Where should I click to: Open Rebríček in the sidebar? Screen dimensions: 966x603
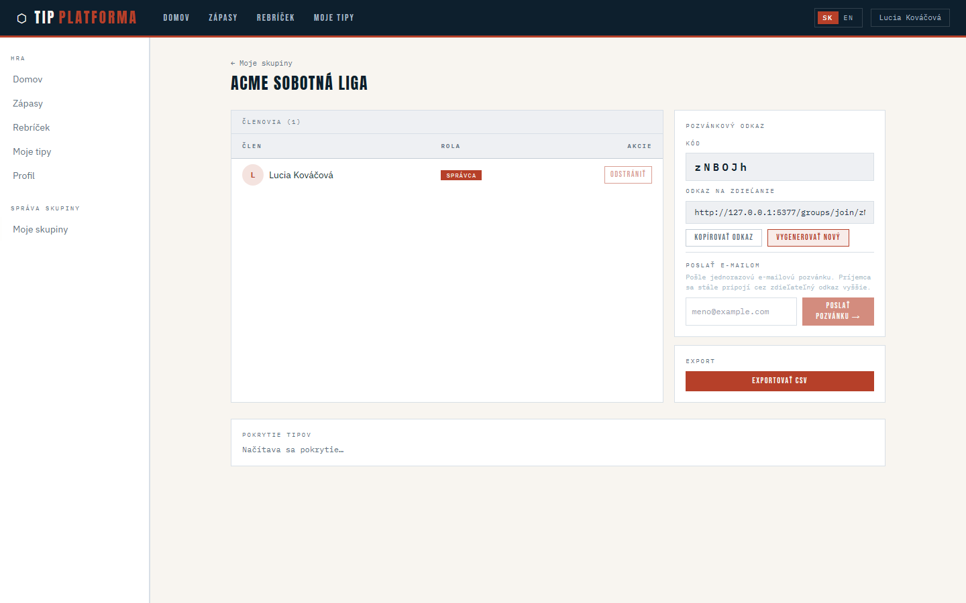click(x=32, y=127)
